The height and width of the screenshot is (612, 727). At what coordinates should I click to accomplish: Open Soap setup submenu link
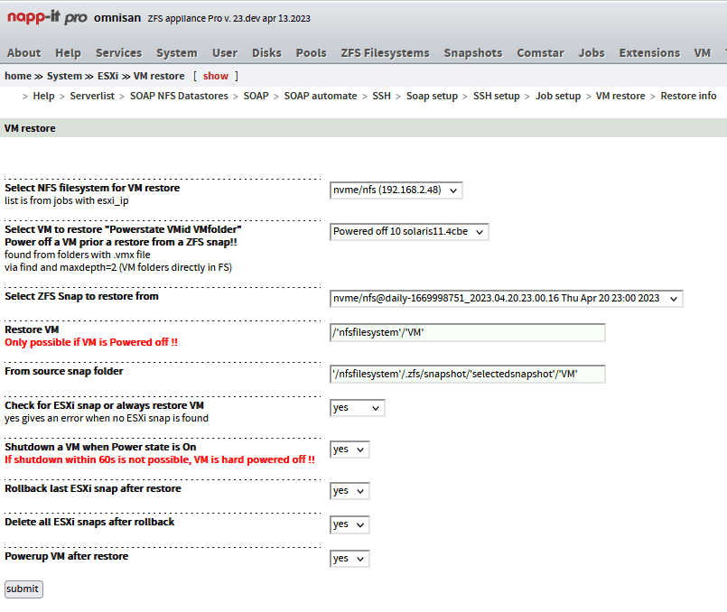[x=432, y=96]
